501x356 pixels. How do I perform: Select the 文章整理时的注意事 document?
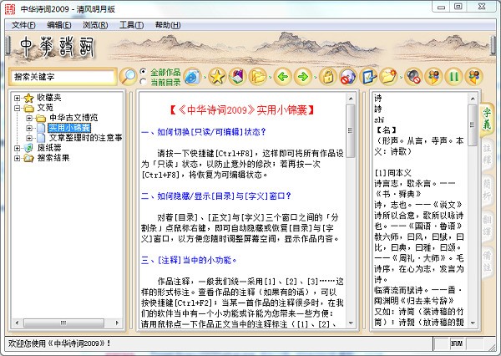click(86, 138)
